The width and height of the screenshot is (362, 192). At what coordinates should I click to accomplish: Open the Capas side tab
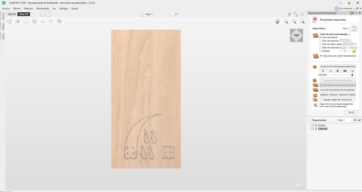[x=3, y=26]
